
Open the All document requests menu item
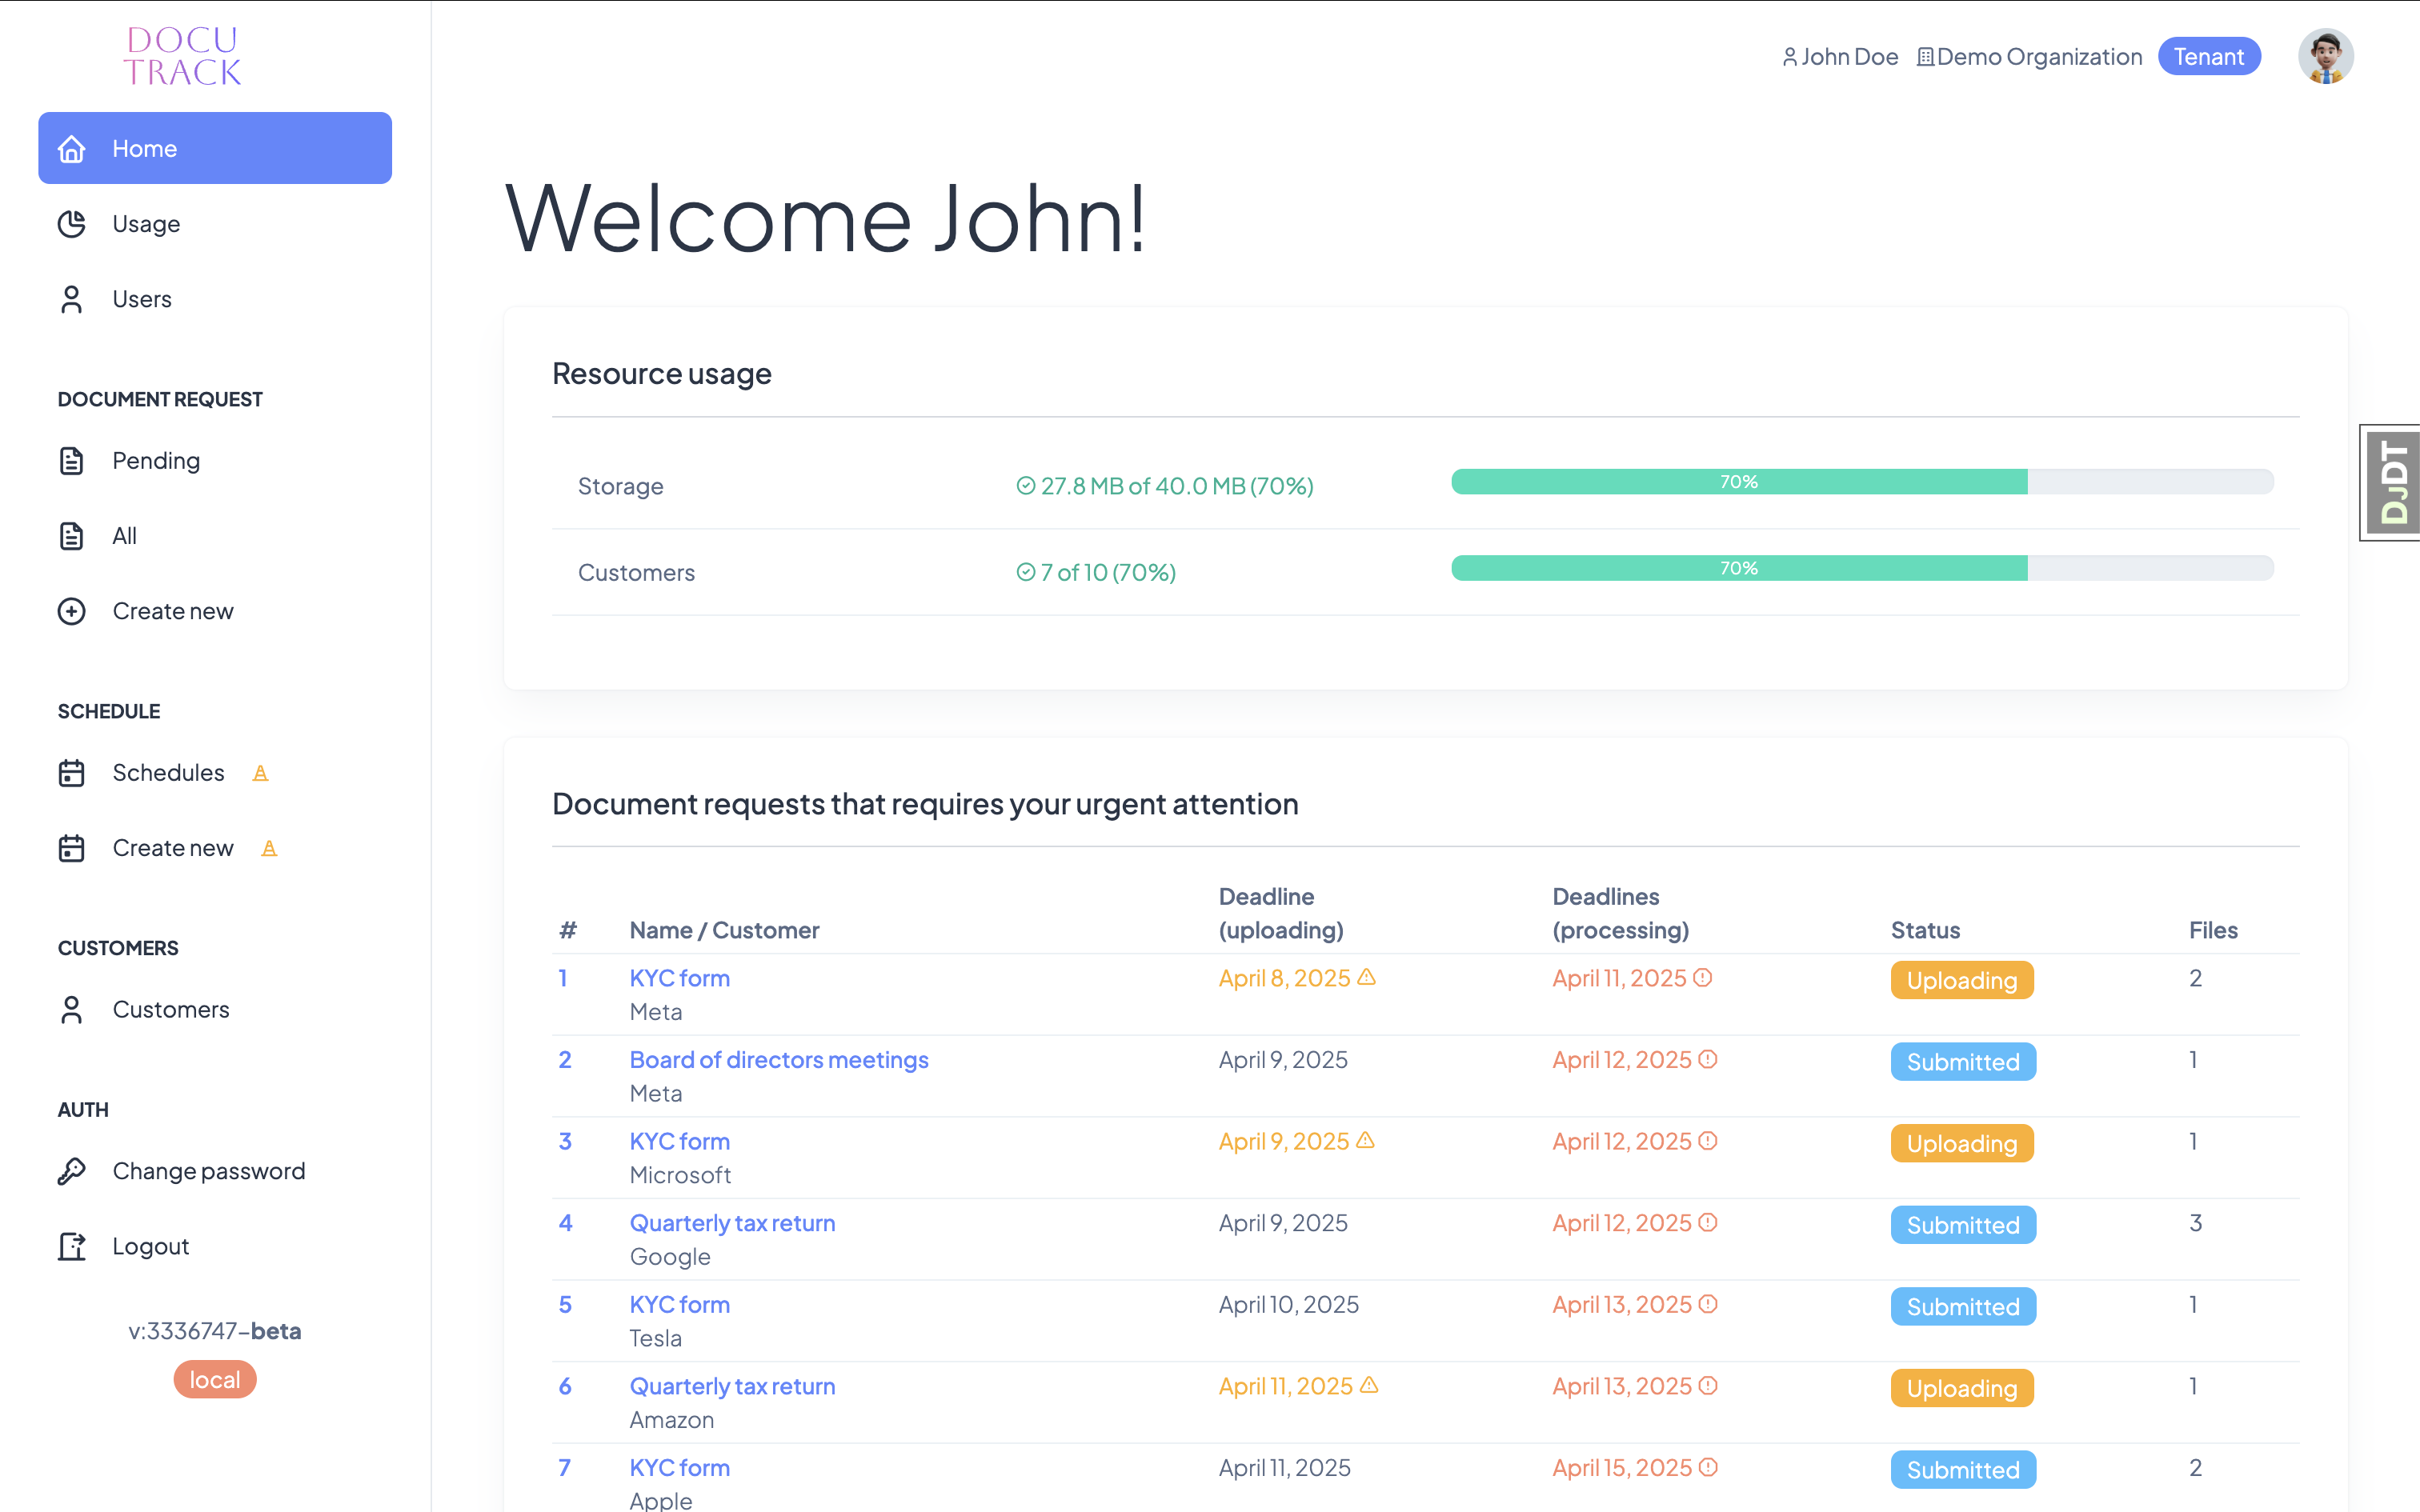click(x=124, y=536)
